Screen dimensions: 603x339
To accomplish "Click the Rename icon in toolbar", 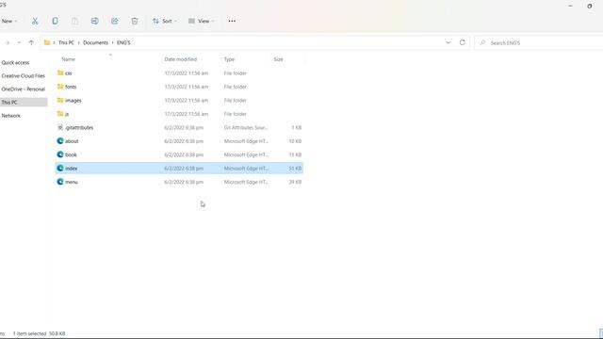I will tap(94, 21).
